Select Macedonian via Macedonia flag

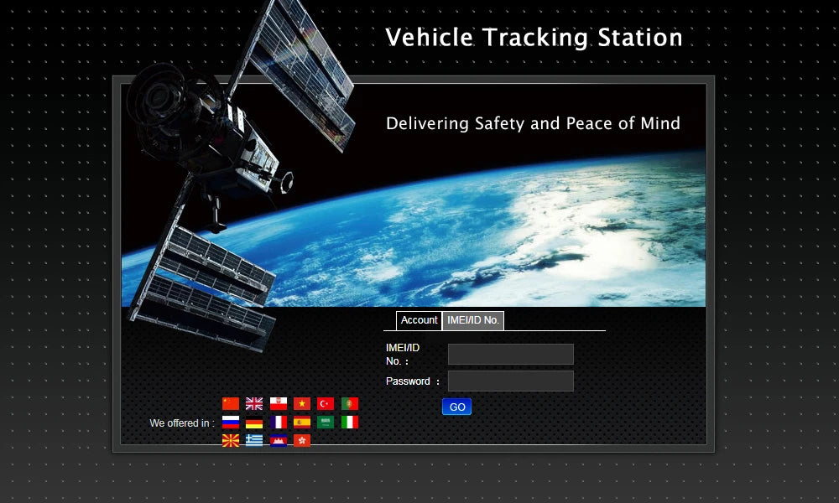[x=231, y=440]
